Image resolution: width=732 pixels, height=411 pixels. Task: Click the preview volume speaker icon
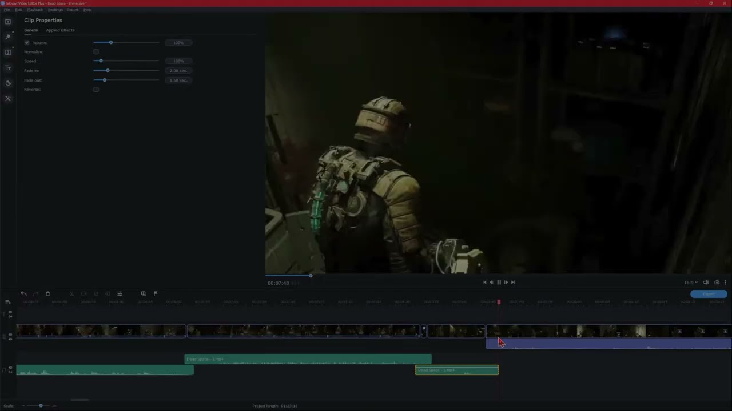point(706,283)
